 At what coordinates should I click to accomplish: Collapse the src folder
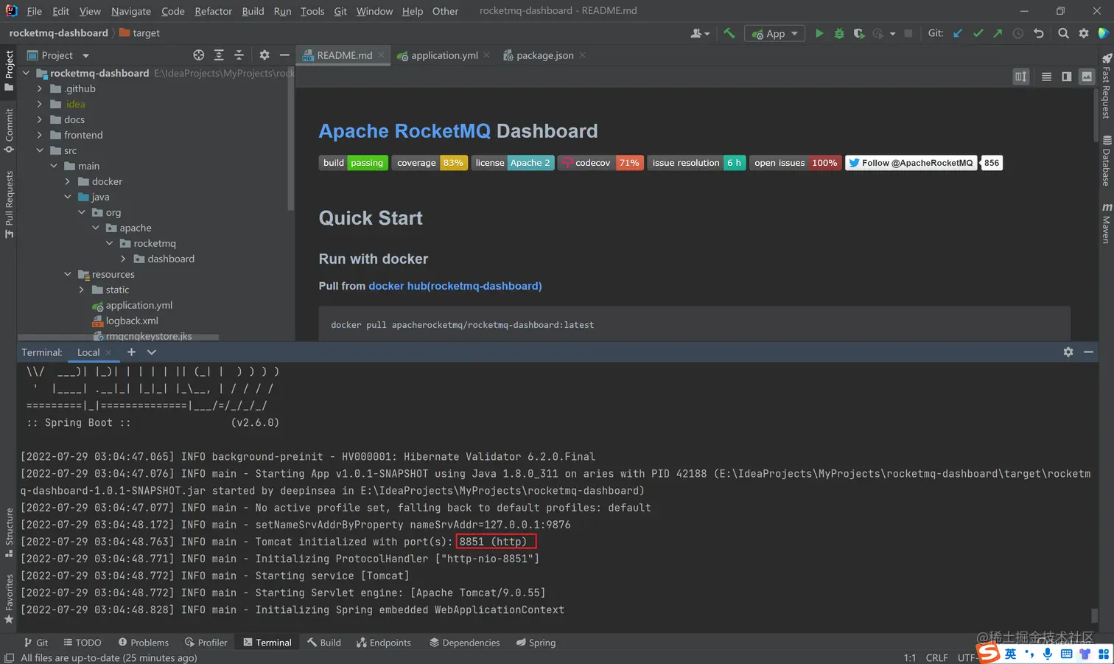(x=40, y=150)
